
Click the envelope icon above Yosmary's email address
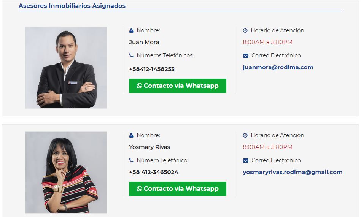pos(245,160)
